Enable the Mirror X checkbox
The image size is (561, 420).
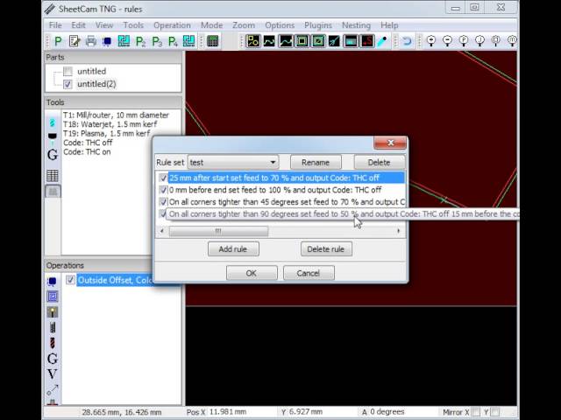coord(476,412)
